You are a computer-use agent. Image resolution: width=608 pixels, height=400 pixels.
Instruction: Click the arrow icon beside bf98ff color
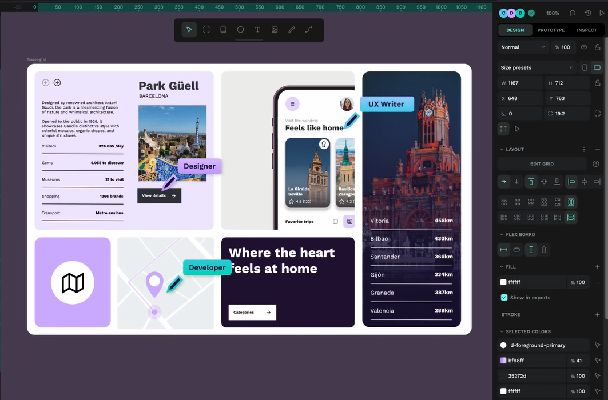coord(597,361)
